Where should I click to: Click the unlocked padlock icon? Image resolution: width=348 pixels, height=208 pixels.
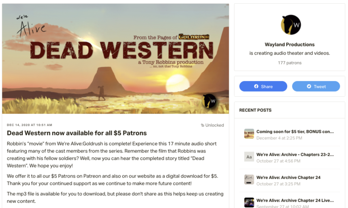(203, 125)
